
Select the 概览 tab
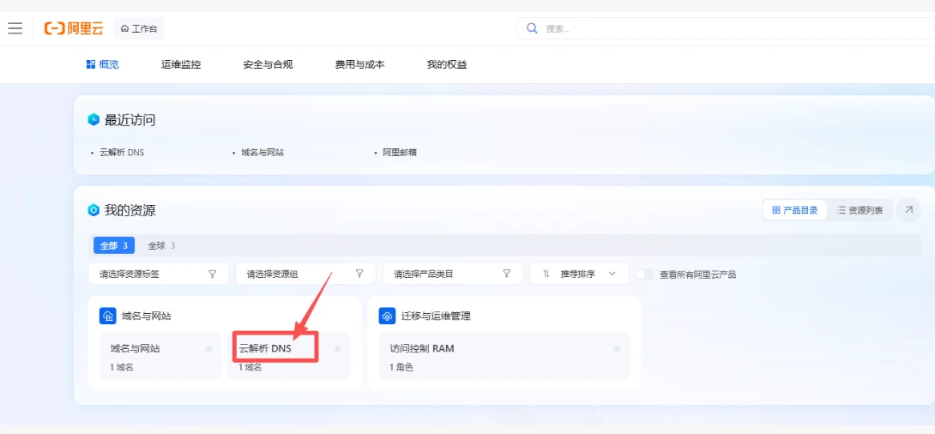click(103, 65)
